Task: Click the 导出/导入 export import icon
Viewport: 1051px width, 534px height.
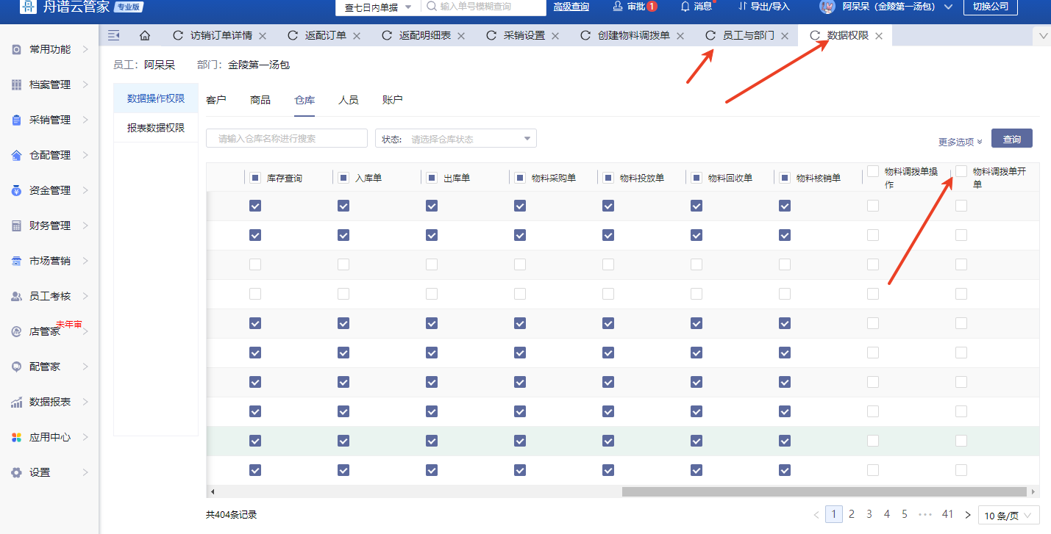Action: 743,7
